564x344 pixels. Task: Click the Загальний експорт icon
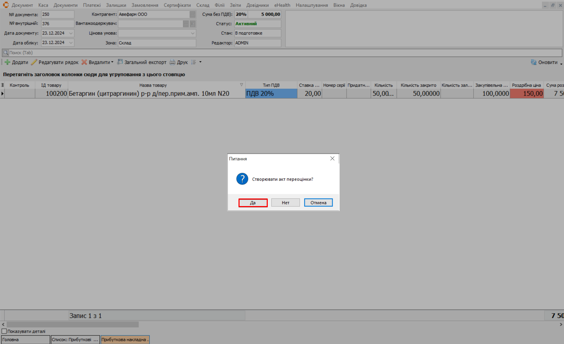pyautogui.click(x=120, y=62)
